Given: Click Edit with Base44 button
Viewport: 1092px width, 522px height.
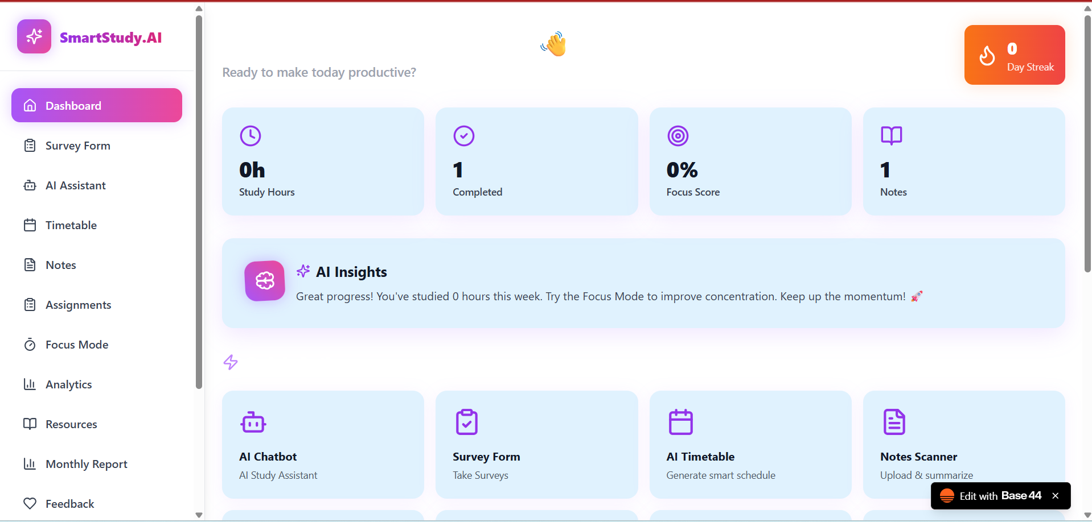Looking at the screenshot, I should point(991,496).
